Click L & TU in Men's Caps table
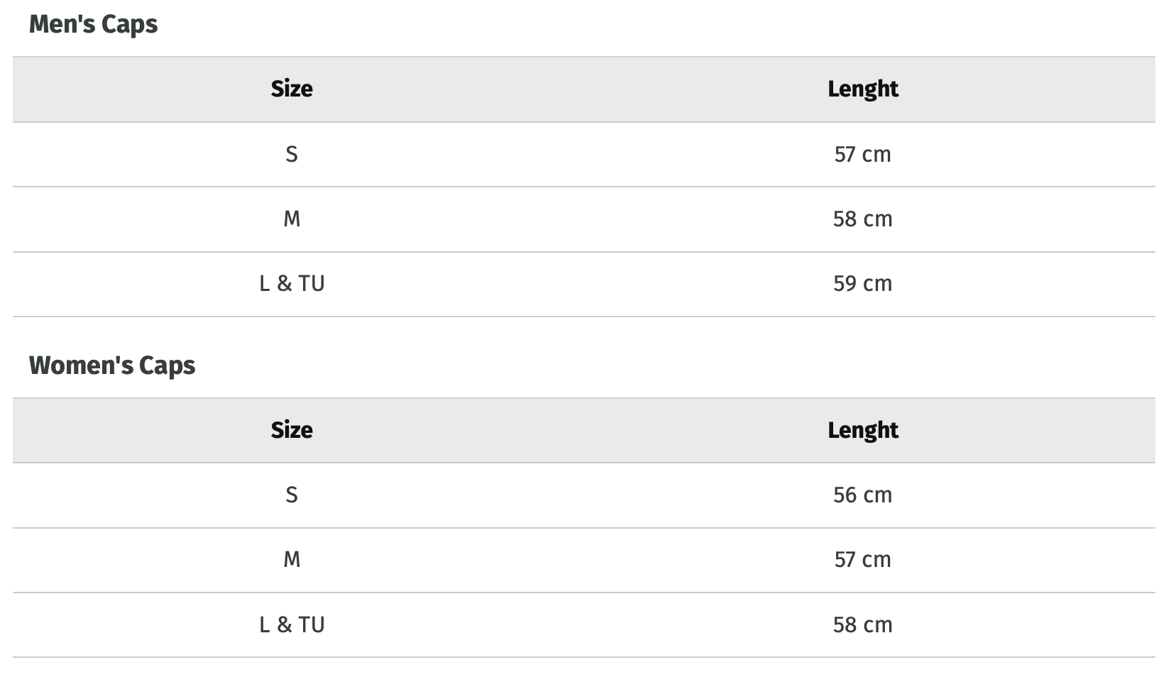 coord(292,284)
